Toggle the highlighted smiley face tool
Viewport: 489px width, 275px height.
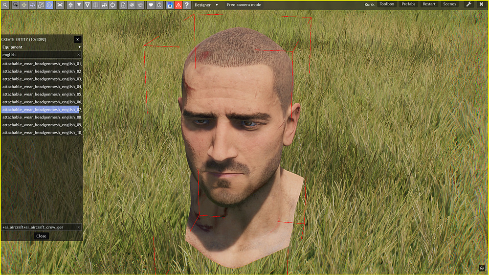tap(49, 5)
